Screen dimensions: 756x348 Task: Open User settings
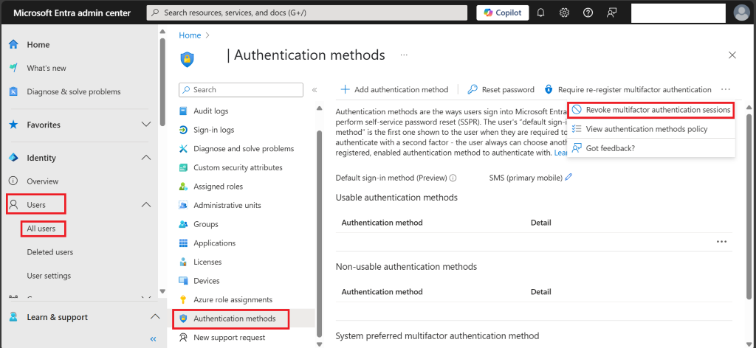click(x=49, y=276)
